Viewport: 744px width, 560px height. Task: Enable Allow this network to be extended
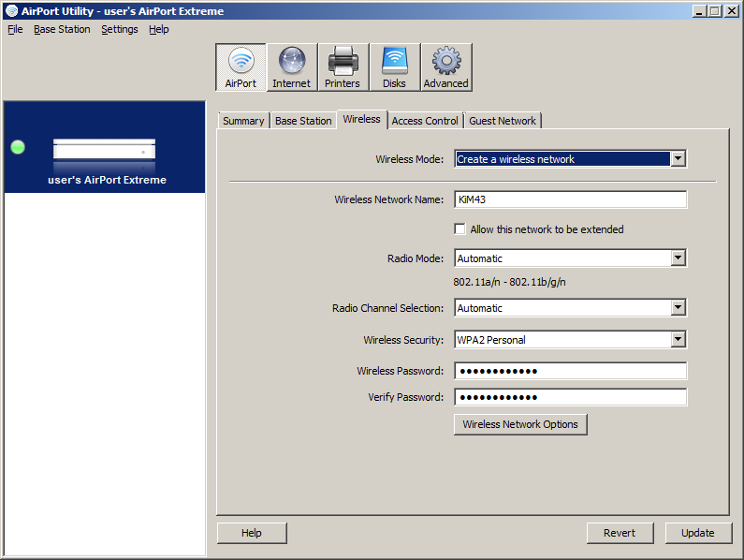pos(460,228)
